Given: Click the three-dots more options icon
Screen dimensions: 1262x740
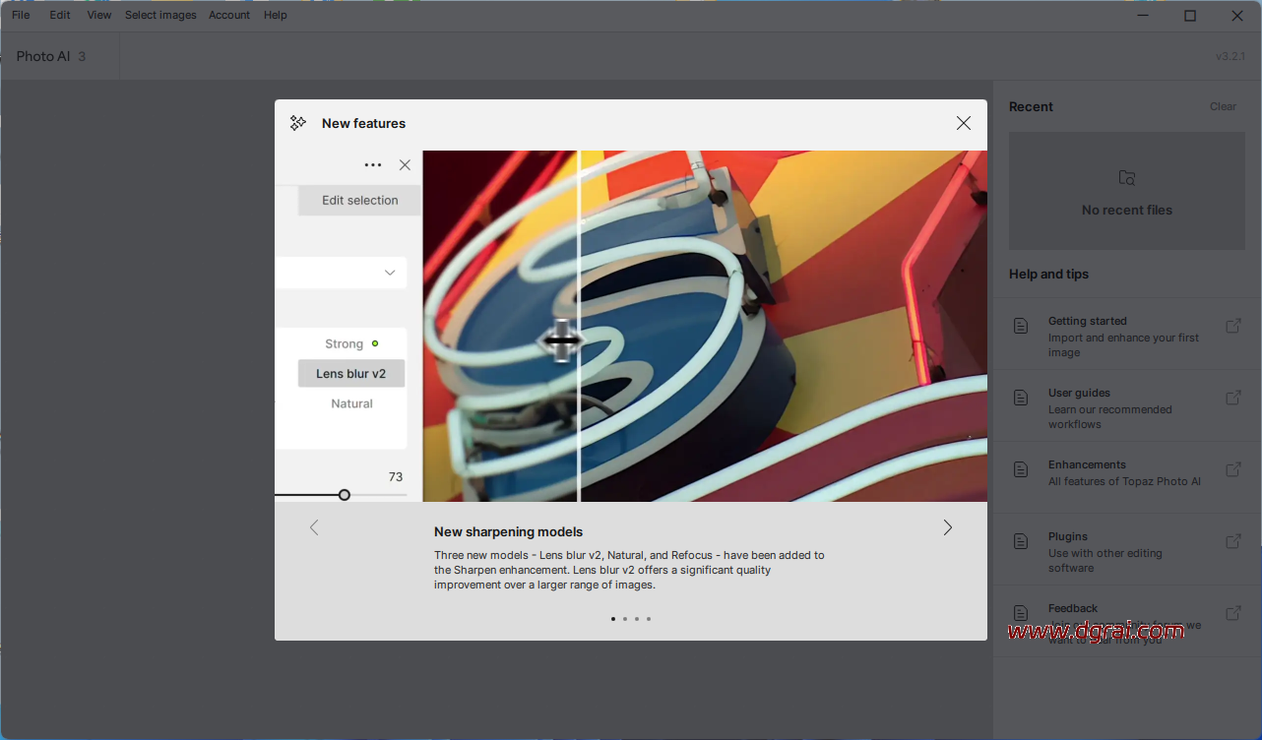Looking at the screenshot, I should pos(373,165).
